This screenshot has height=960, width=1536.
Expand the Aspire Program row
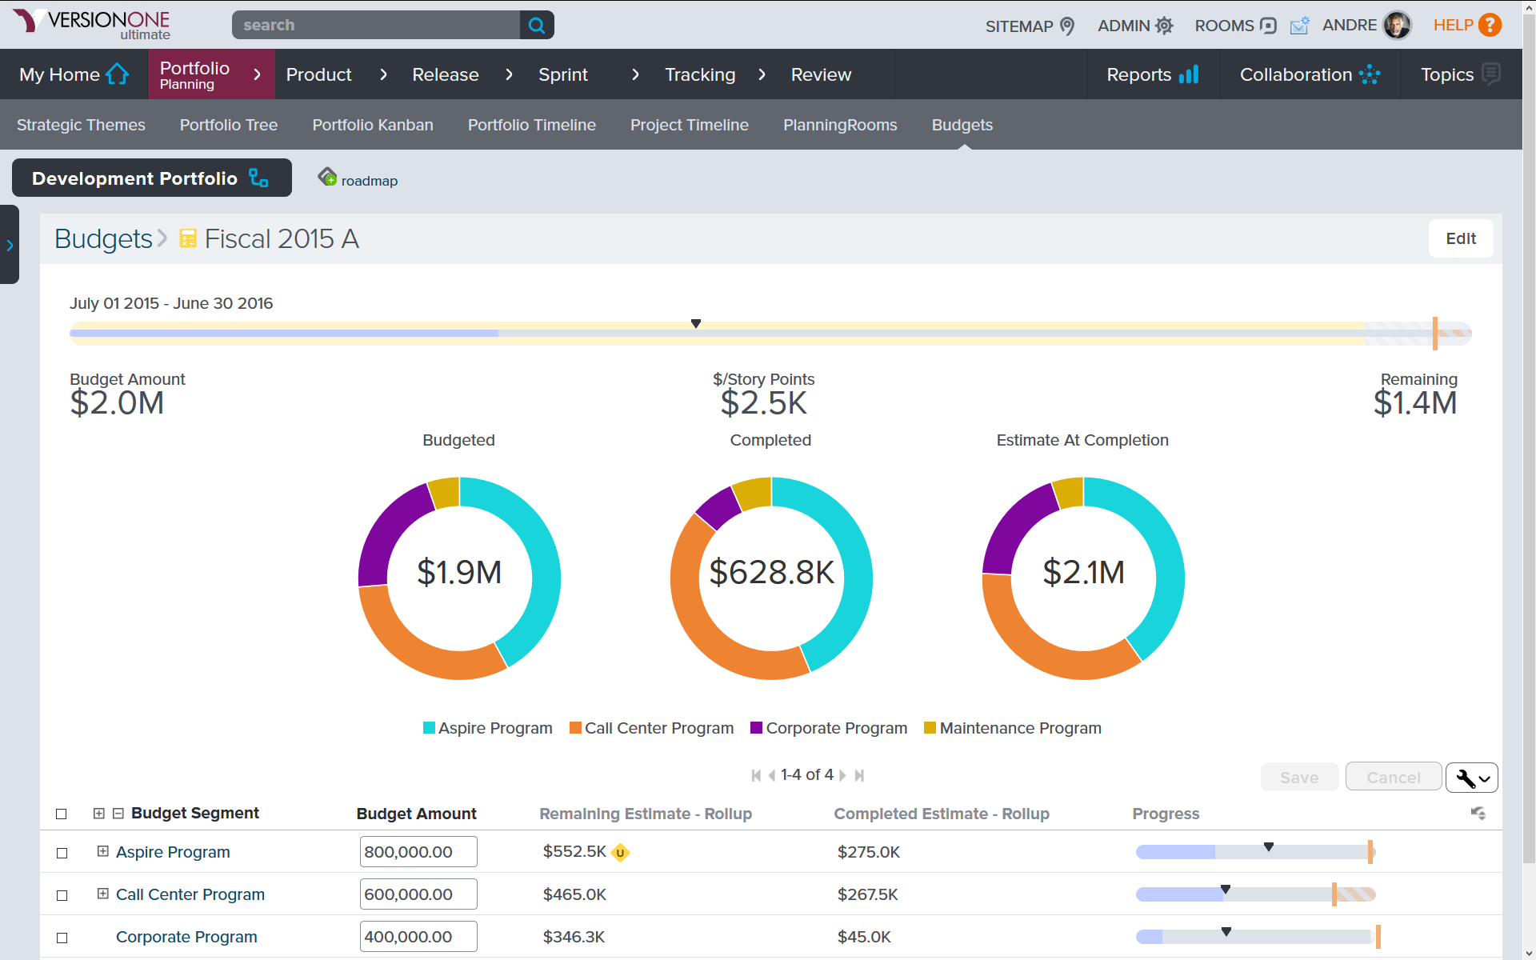(102, 851)
